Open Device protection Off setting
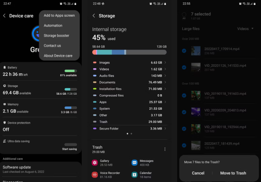The height and width of the screenshot is (182, 261). tap(41, 127)
